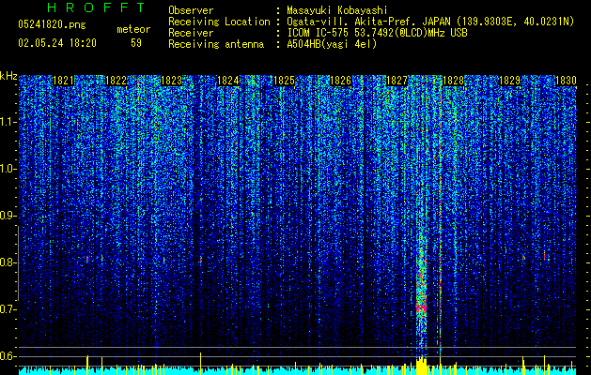This screenshot has width=591, height=375.
Task: Click the 1829 time marker
Action: click(509, 81)
